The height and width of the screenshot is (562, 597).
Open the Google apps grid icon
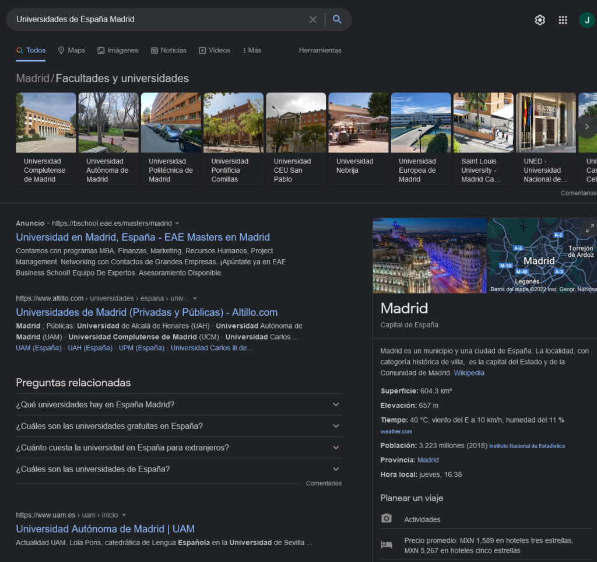point(563,20)
